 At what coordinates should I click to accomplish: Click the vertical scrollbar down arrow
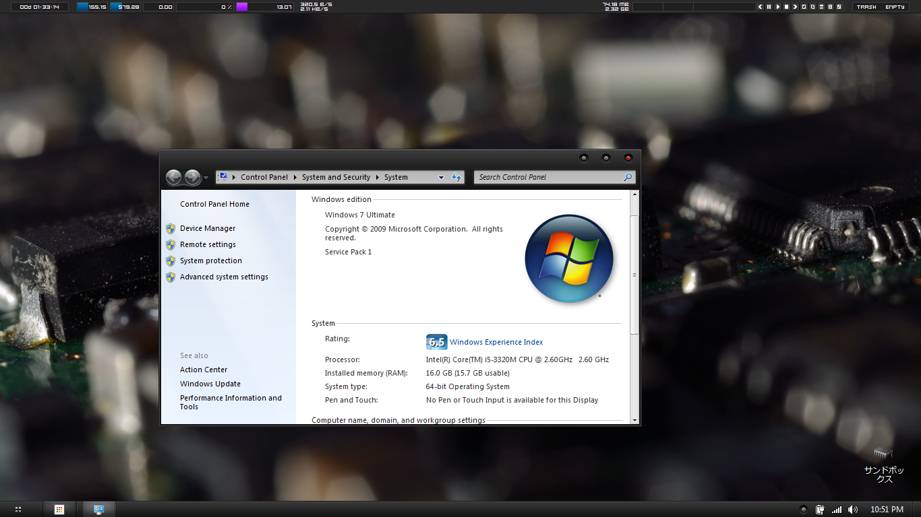(634, 420)
